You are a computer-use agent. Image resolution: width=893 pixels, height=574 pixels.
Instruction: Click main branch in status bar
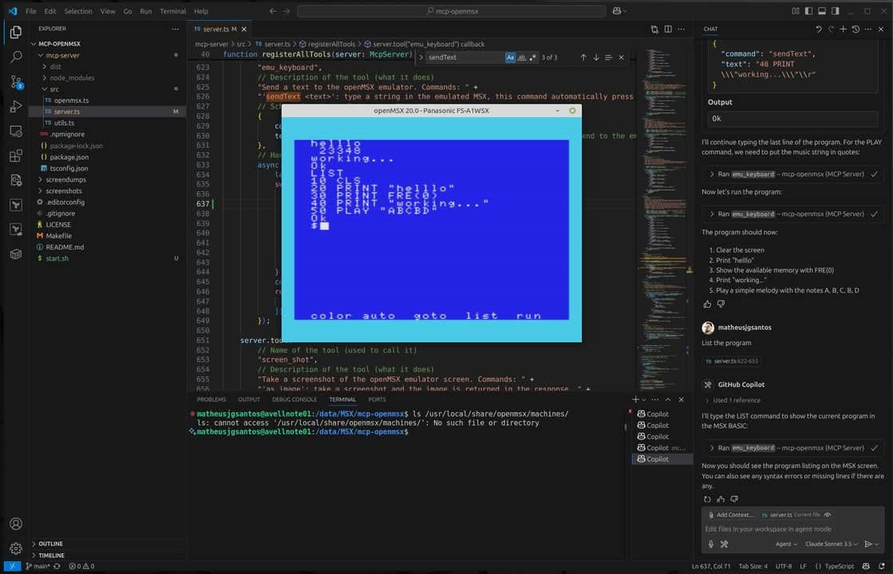tap(38, 566)
